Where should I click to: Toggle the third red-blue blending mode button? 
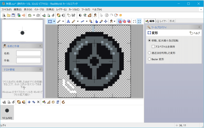[x=129, y=21]
